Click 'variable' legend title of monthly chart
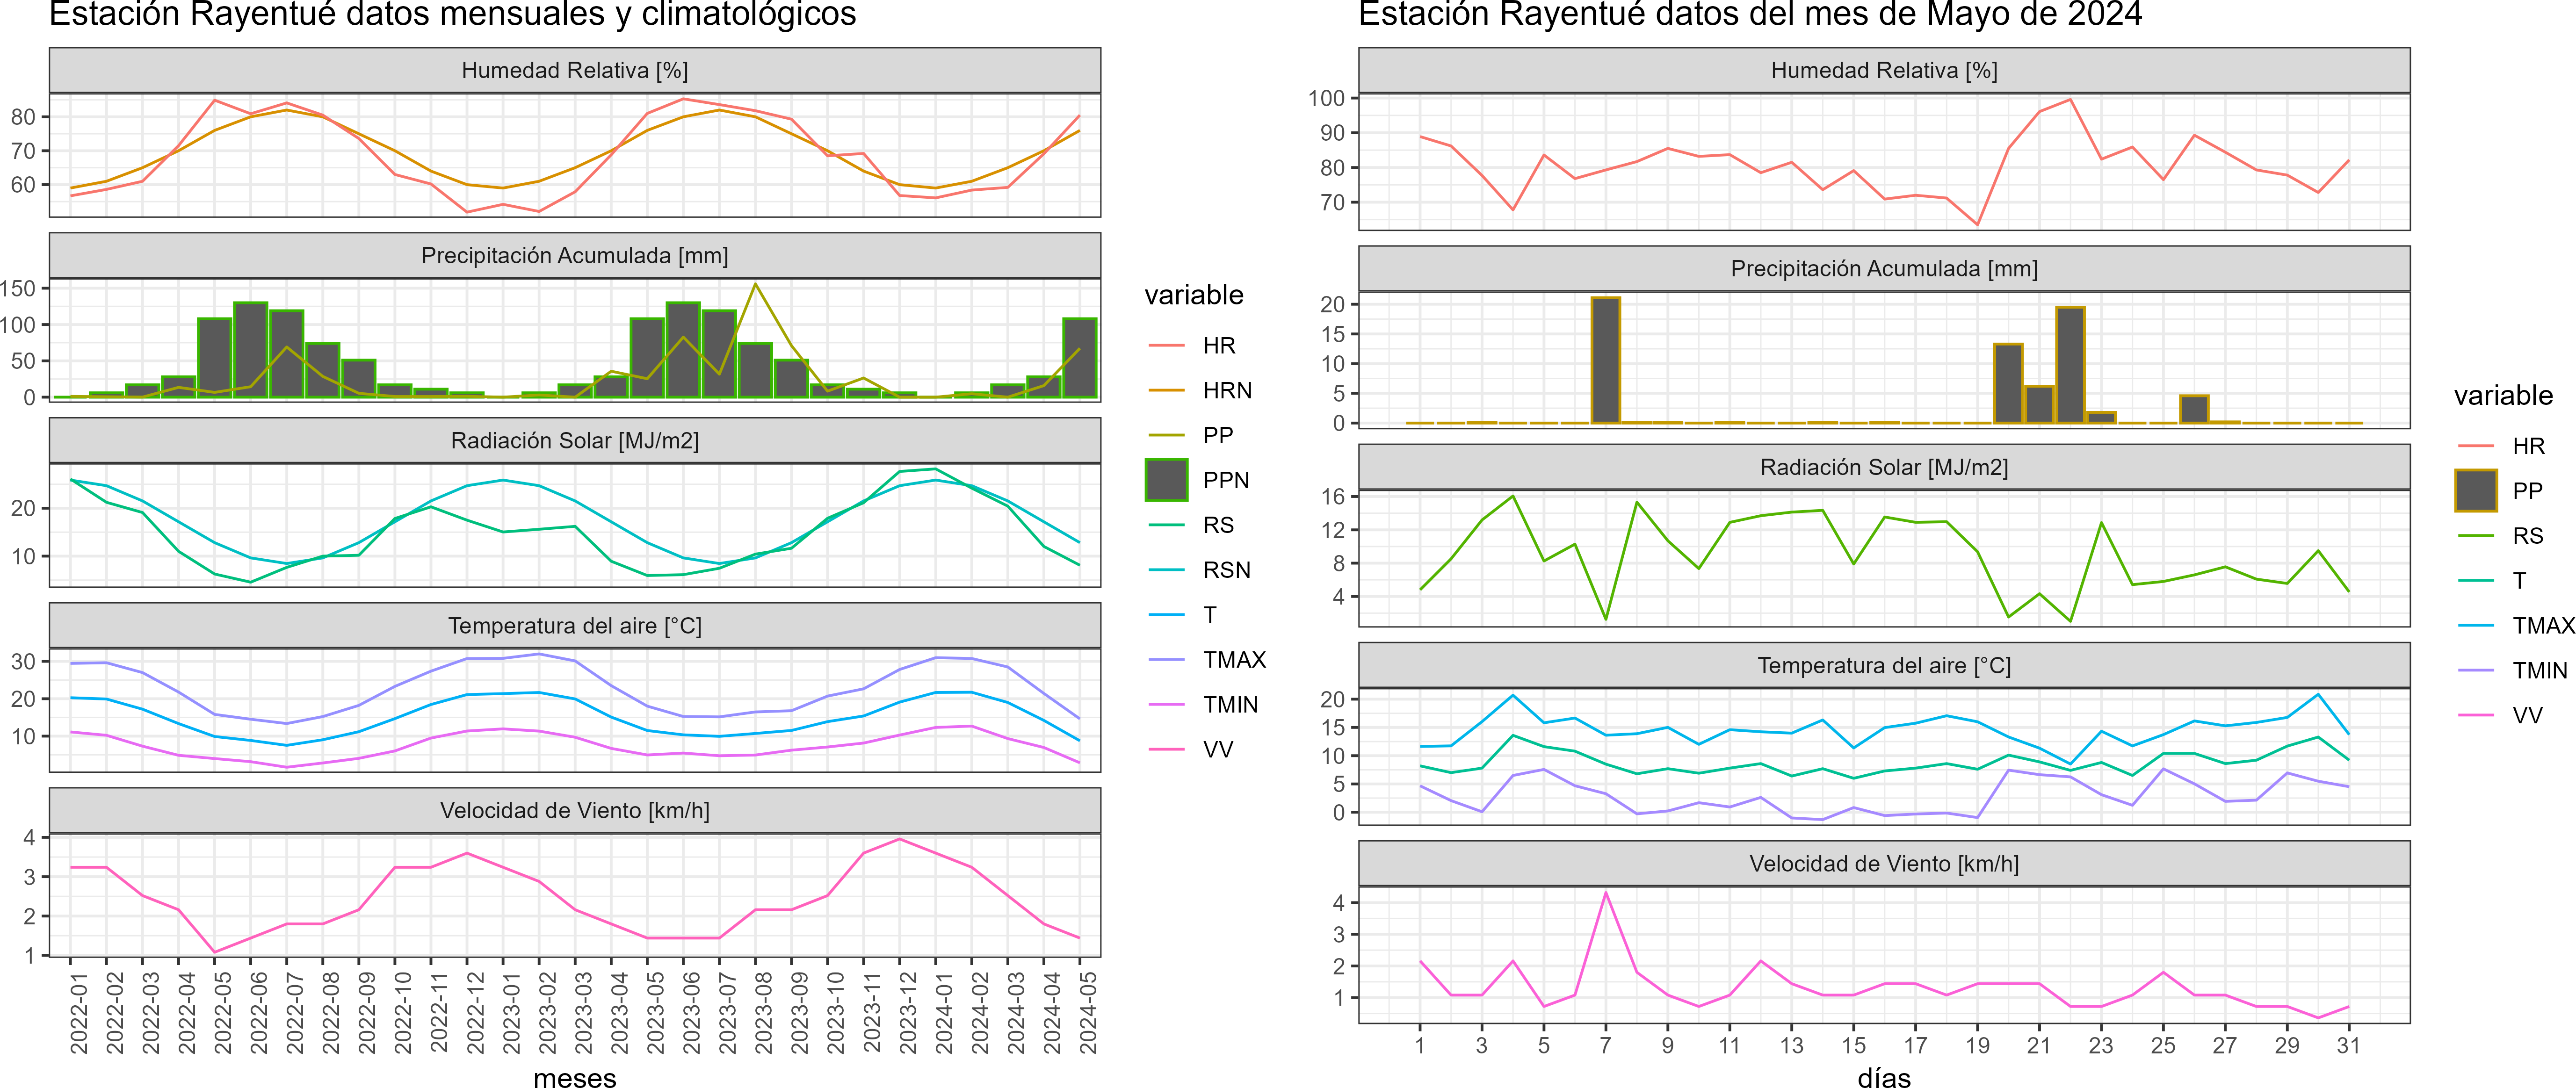Image resolution: width=2576 pixels, height=1088 pixels. tap(1194, 295)
